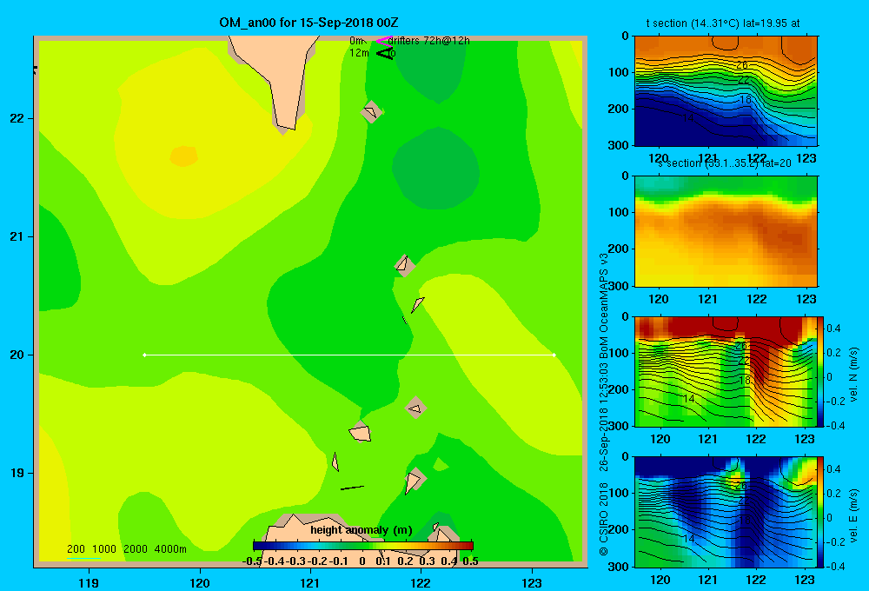Click latitude label 21 on the main map
The height and width of the screenshot is (591, 869).
[17, 236]
